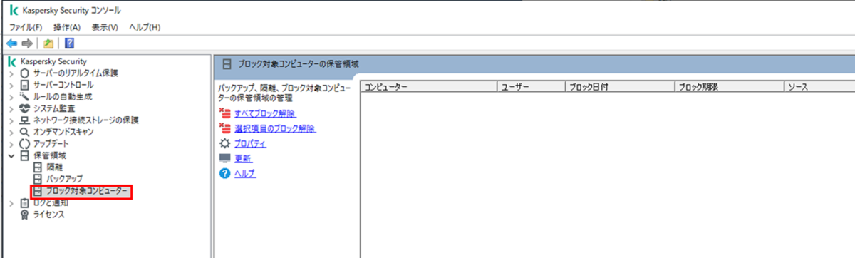The image size is (855, 258).
Task: Click the すべてブロック解除 red list icon
Action: coord(225,113)
